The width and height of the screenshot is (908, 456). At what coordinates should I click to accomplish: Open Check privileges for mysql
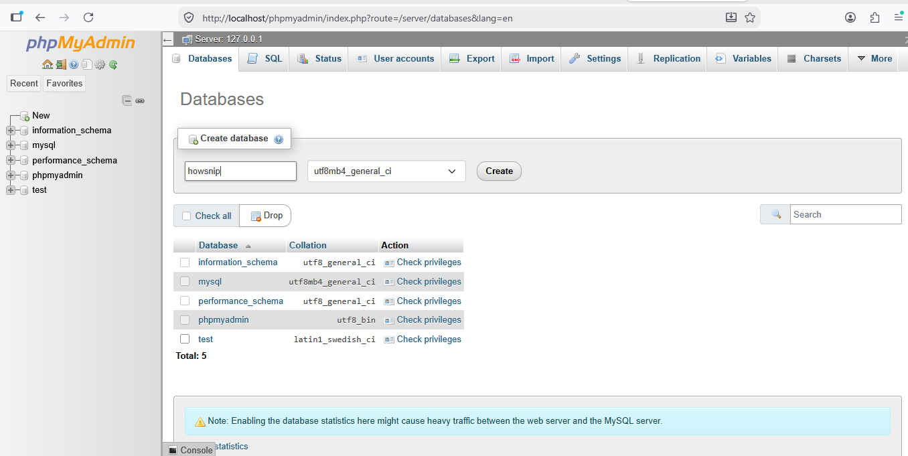pyautogui.click(x=423, y=281)
